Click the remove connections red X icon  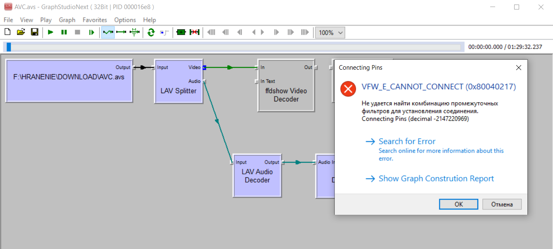point(194,32)
